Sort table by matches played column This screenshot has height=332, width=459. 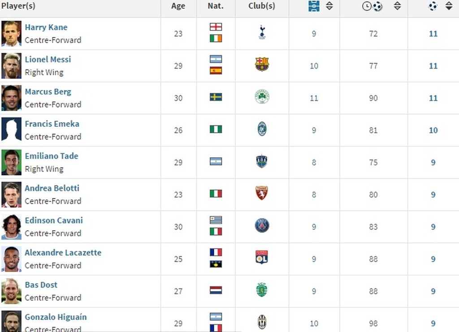point(329,6)
